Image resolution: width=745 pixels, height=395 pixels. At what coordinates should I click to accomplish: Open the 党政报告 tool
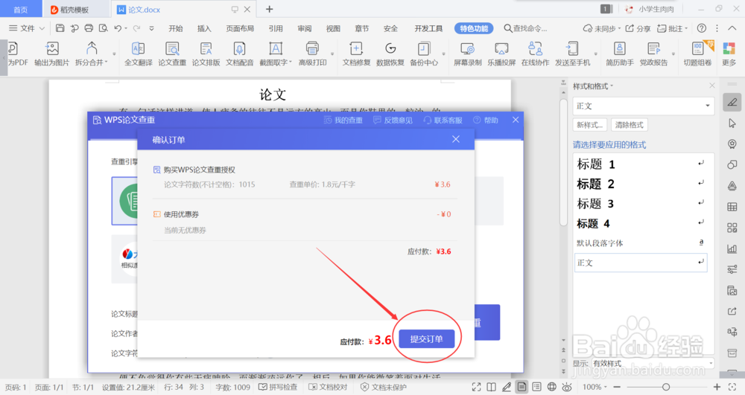653,54
